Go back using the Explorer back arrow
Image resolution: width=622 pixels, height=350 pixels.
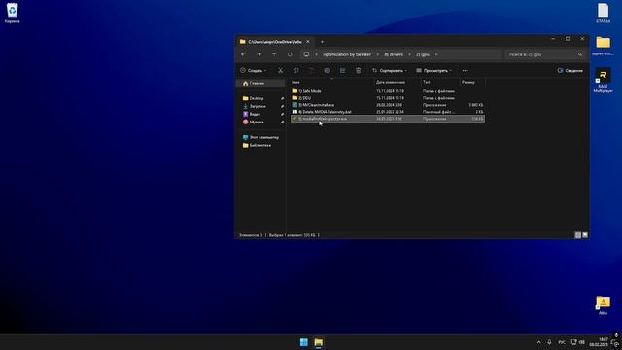point(243,54)
